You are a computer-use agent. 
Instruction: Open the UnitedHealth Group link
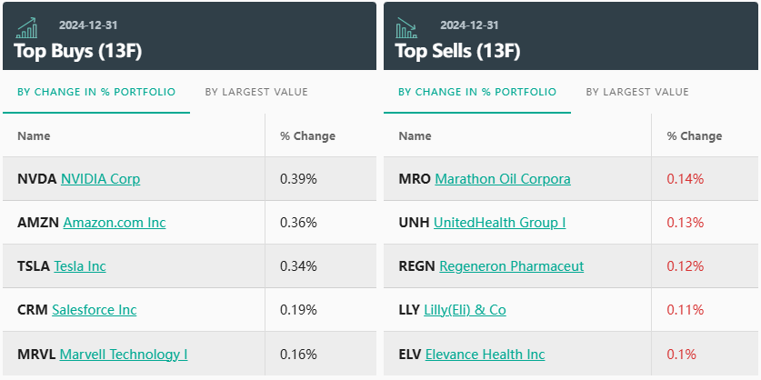(499, 223)
